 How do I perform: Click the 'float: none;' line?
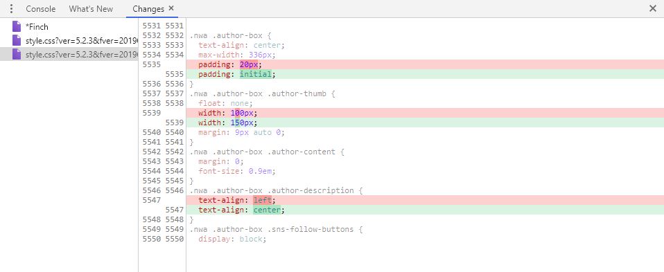coord(225,104)
